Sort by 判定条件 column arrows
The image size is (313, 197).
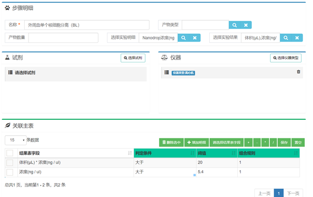tap(192, 153)
